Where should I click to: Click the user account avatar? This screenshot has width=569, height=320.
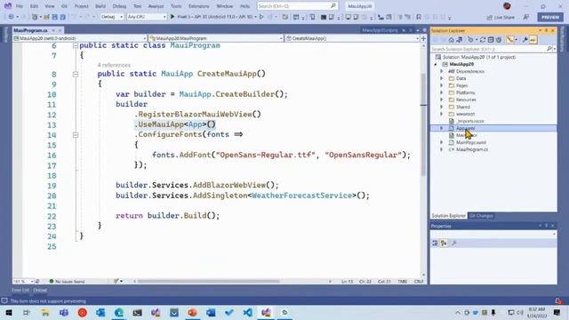[x=507, y=6]
